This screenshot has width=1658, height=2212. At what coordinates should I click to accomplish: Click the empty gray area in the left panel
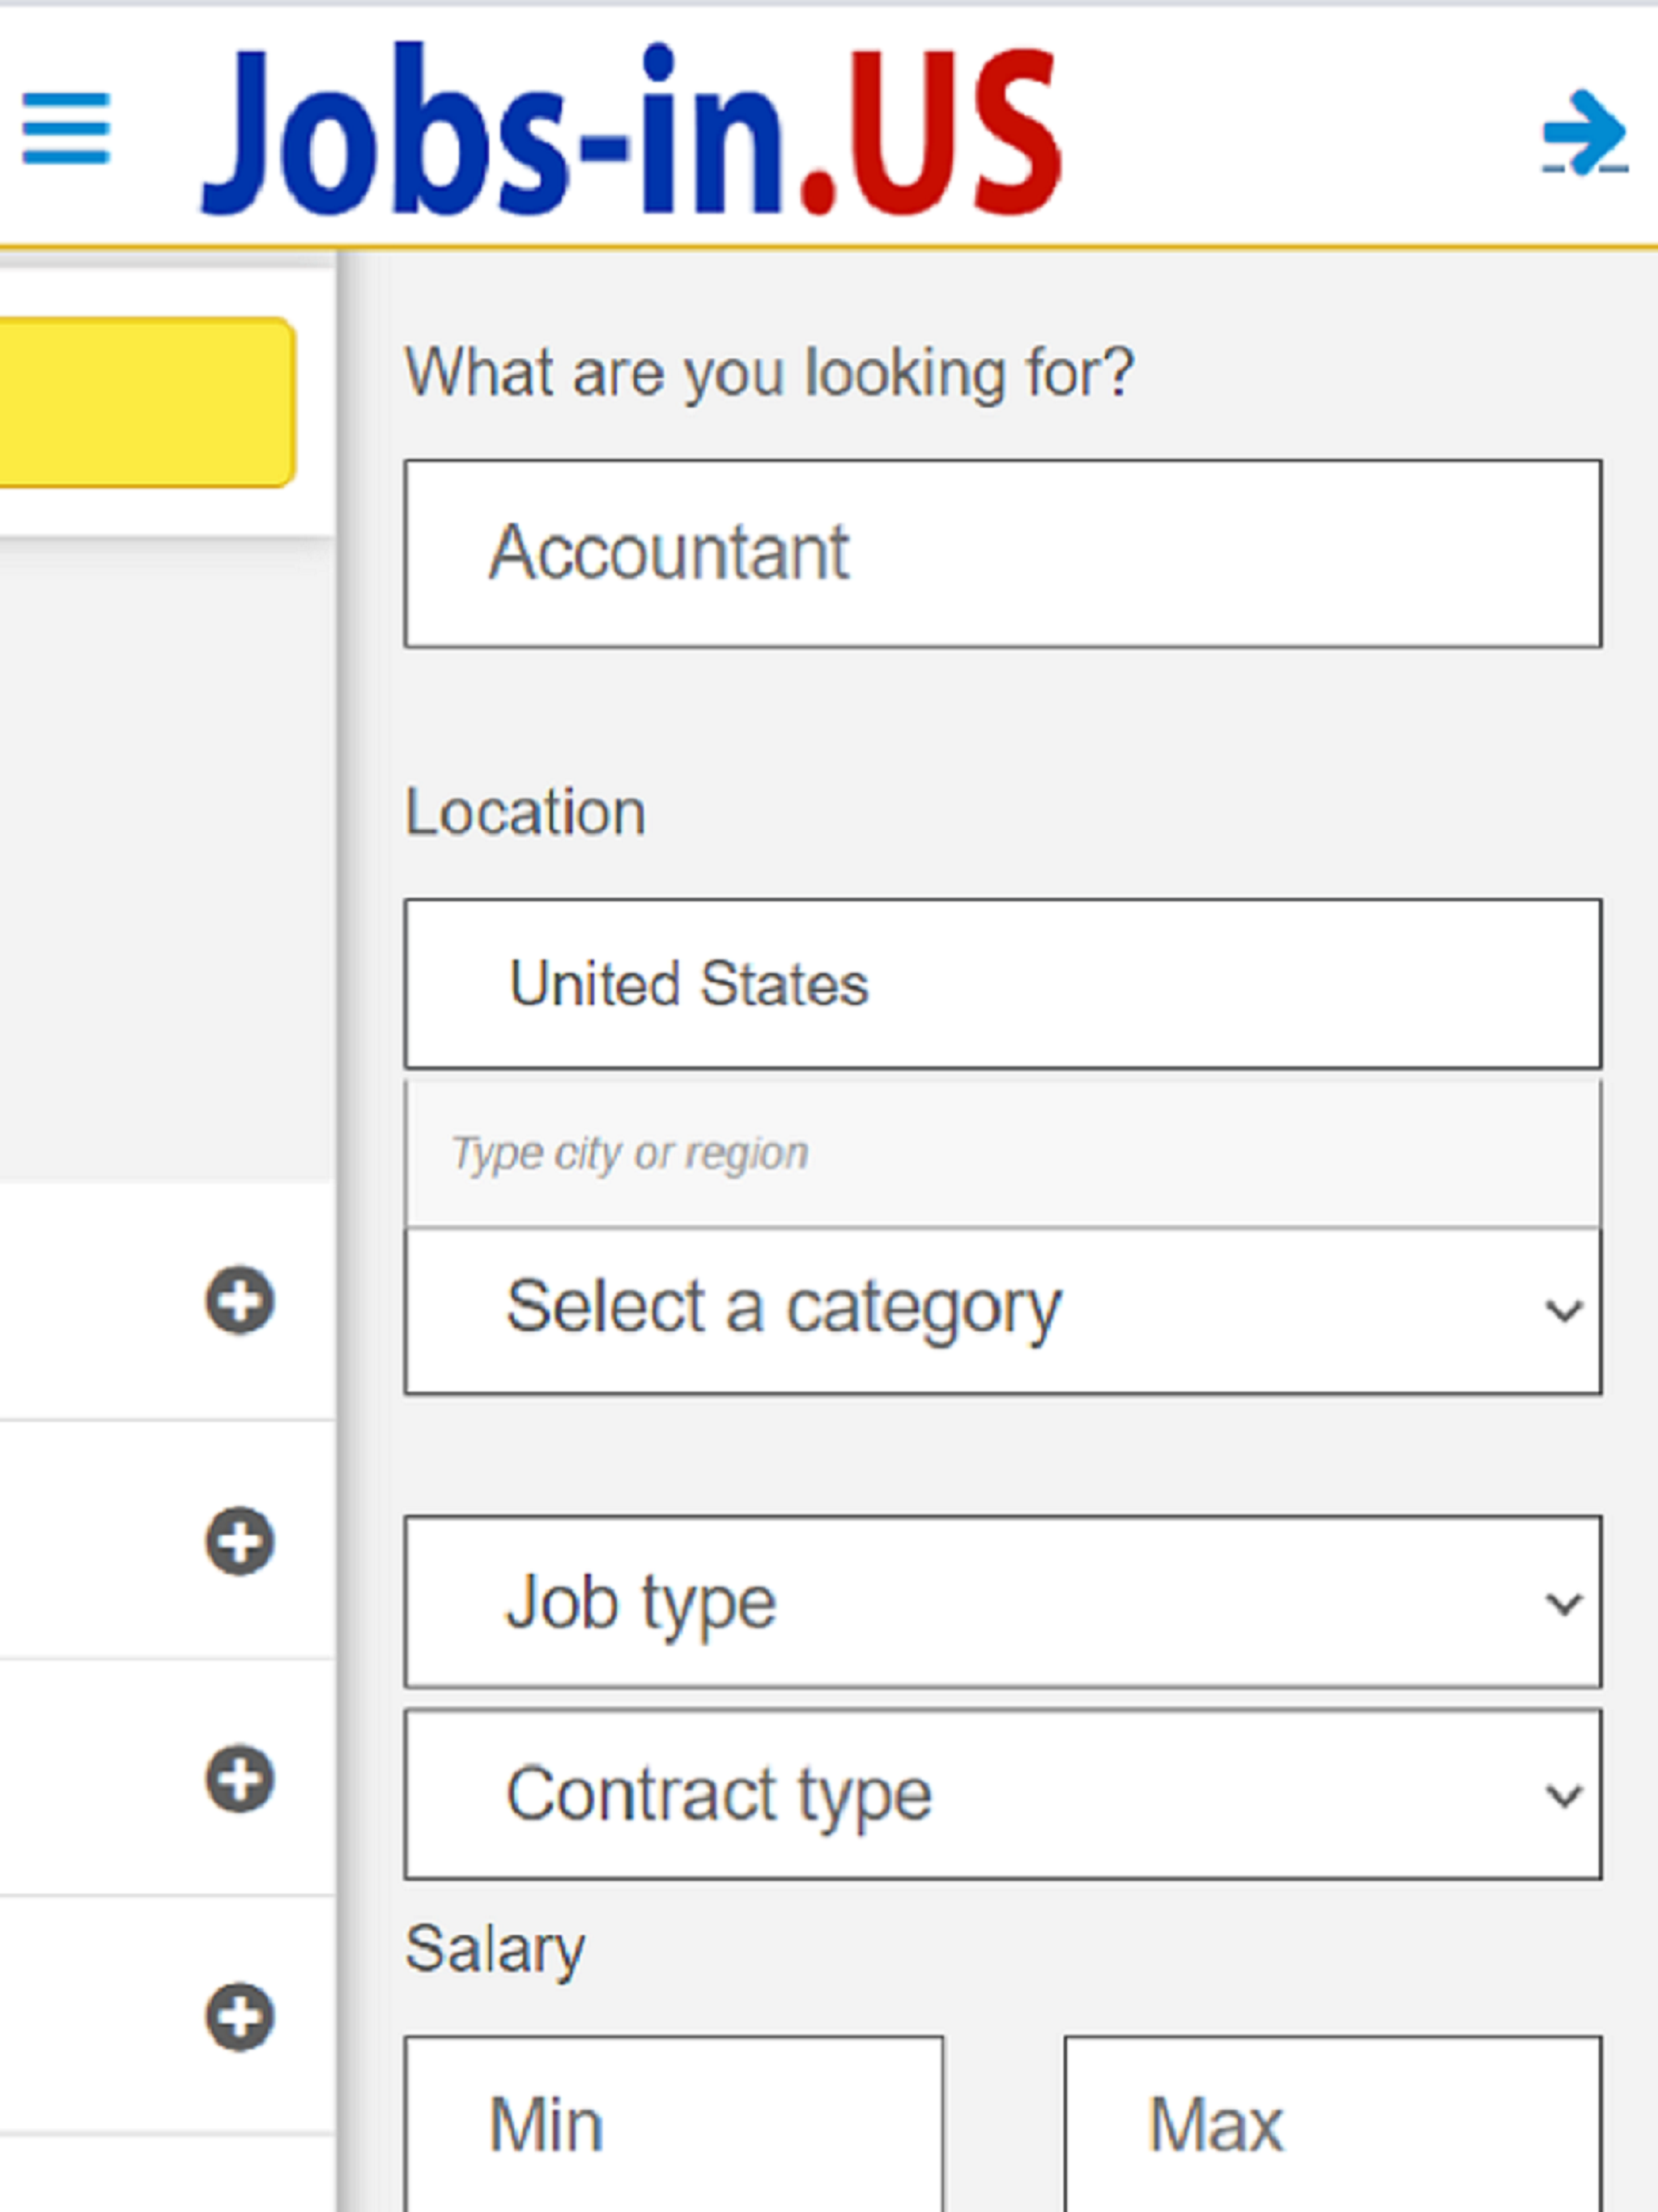(x=165, y=860)
